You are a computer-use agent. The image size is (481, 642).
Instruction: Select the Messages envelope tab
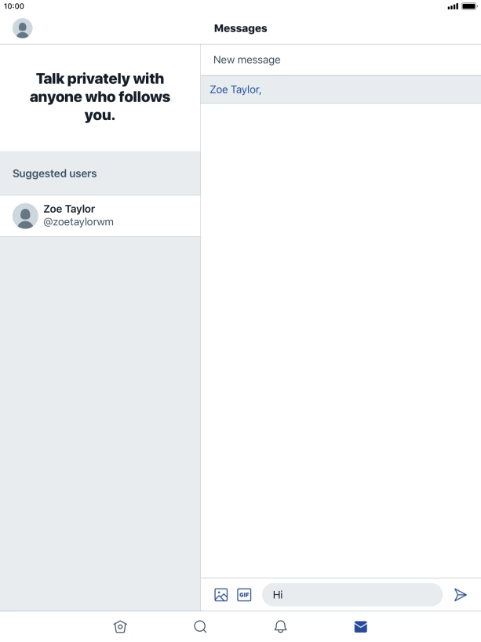click(361, 626)
